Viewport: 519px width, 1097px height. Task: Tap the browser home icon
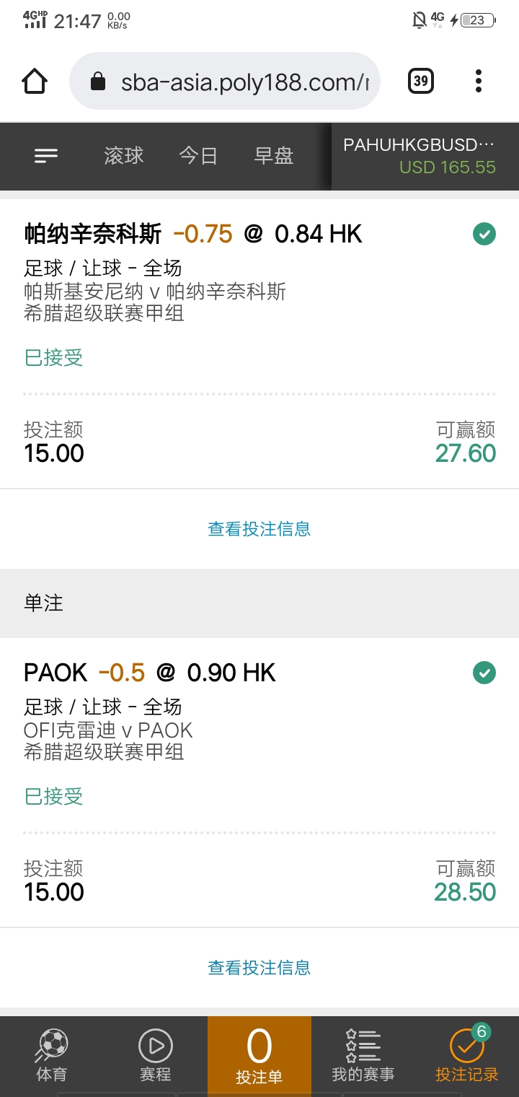pyautogui.click(x=35, y=82)
